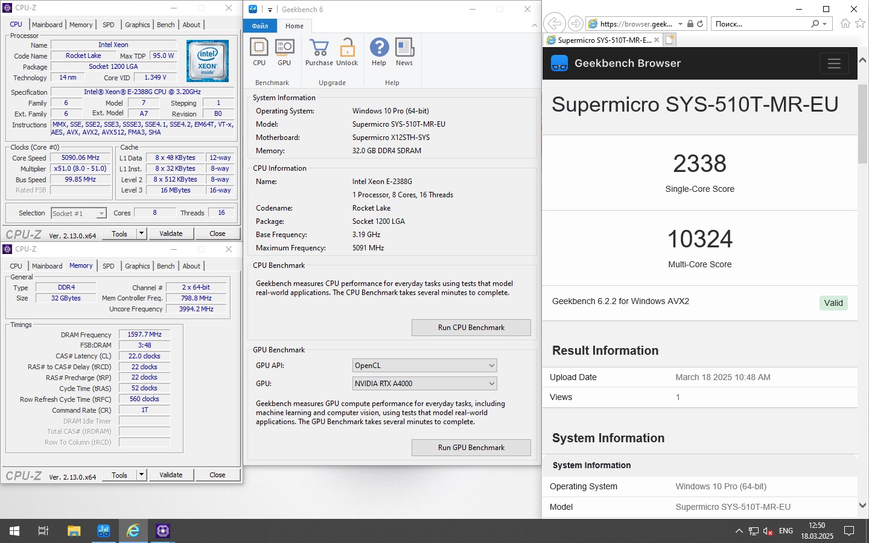Switch the ENG input language indicator
The width and height of the screenshot is (869, 543).
786,531
